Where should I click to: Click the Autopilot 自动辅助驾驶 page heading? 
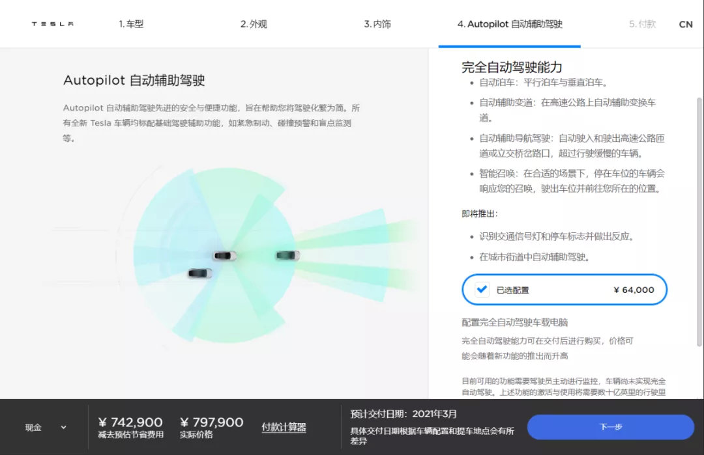[x=134, y=80]
